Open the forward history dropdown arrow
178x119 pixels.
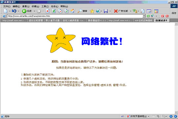click(x=43, y=11)
